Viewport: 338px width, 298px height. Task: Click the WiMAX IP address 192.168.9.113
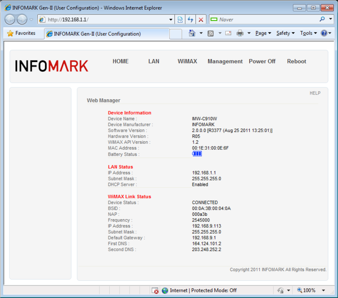[x=207, y=226]
